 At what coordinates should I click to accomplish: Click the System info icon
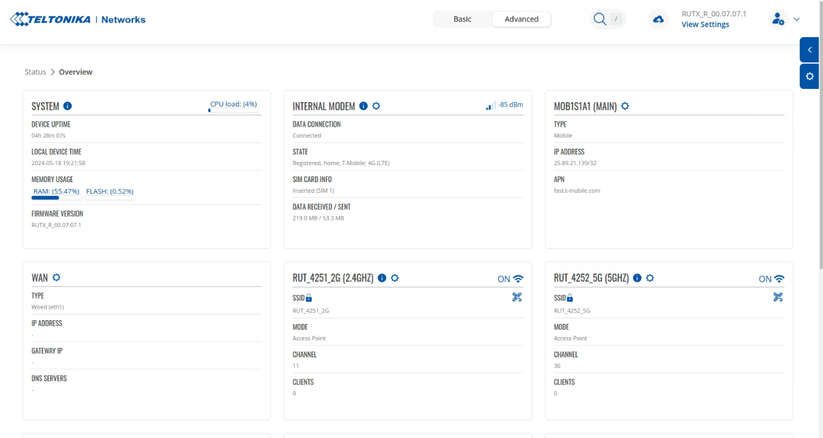click(67, 106)
